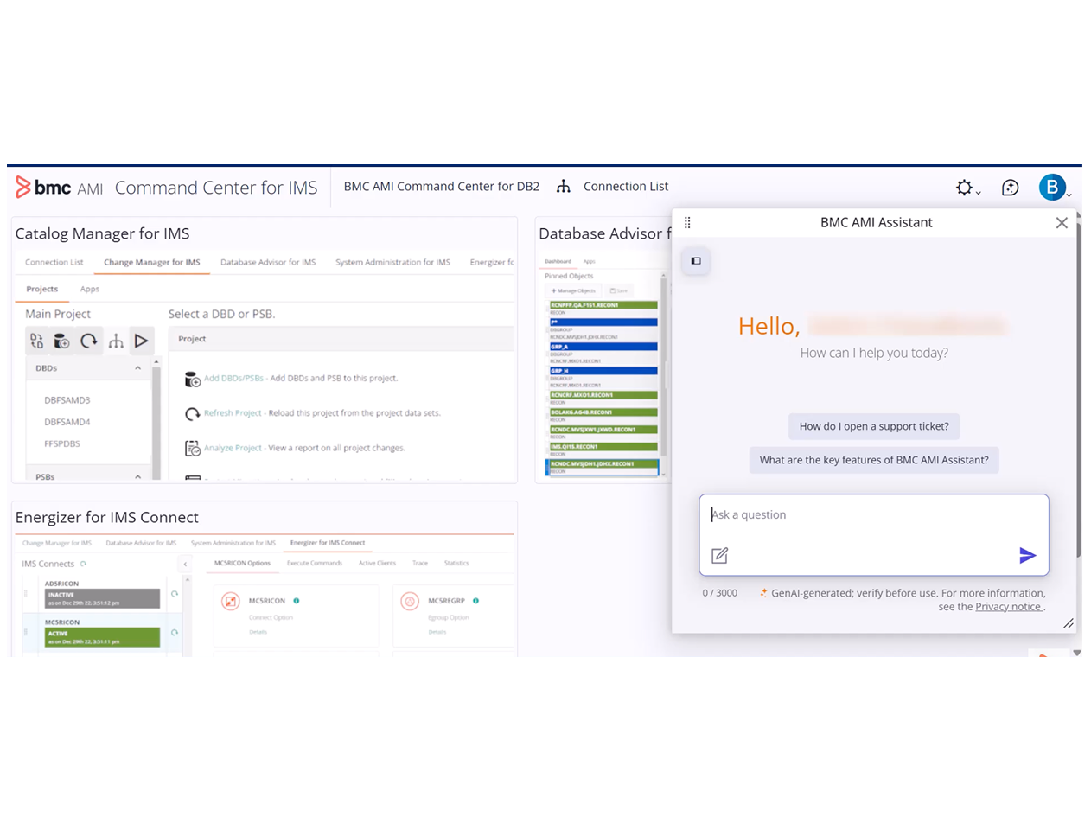
Task: Click the new chat compose icon
Action: (x=719, y=556)
